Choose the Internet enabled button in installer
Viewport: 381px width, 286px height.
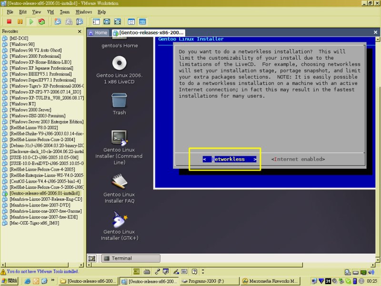(x=298, y=159)
